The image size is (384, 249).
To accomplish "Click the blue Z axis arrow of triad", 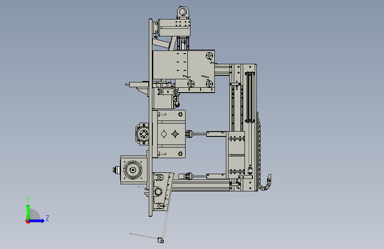I will pos(36,221).
